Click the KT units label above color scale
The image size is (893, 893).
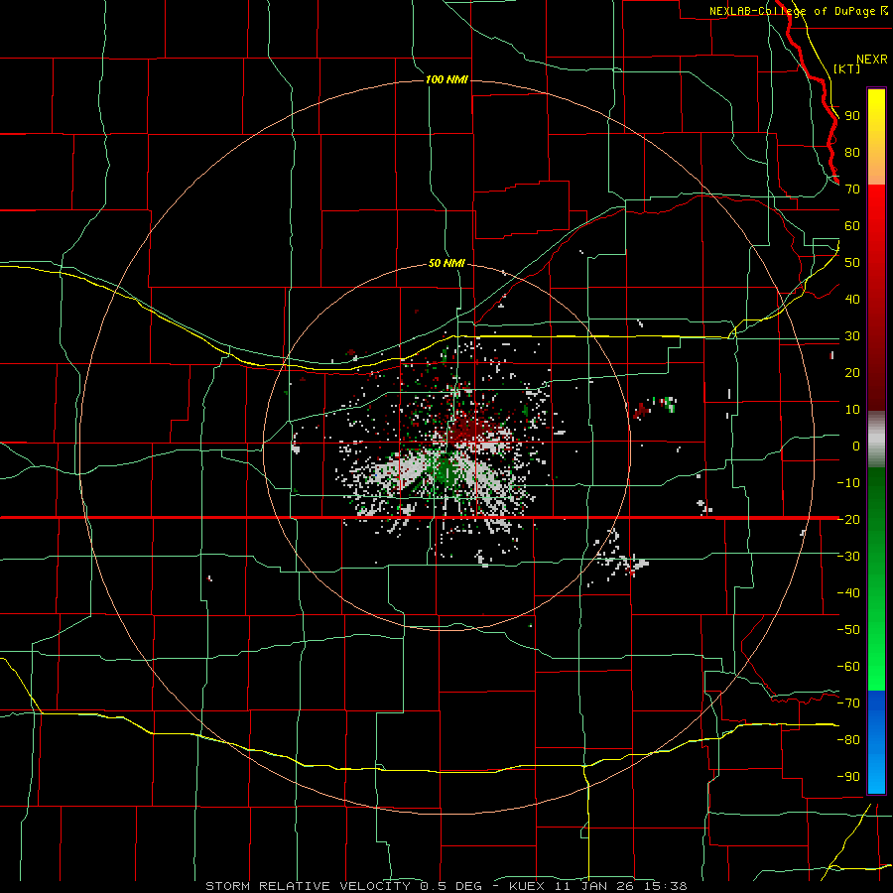click(847, 68)
